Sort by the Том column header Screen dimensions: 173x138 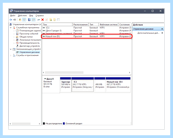point(57,24)
